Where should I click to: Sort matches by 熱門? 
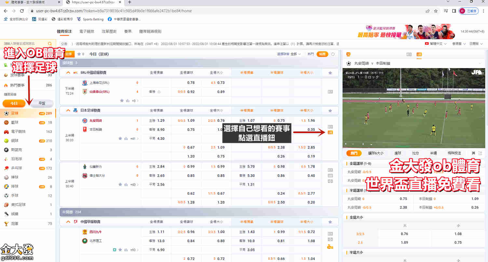(x=311, y=54)
